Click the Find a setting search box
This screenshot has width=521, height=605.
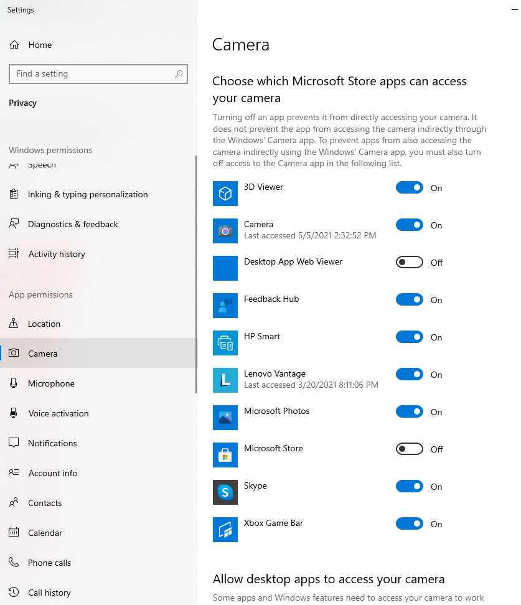[98, 73]
